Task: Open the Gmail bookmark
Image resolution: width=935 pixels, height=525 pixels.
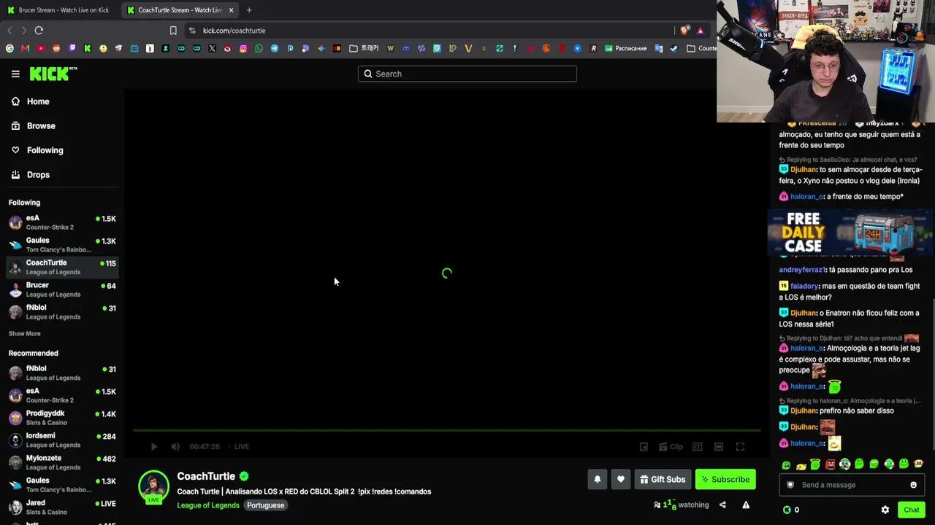Action: coord(25,48)
